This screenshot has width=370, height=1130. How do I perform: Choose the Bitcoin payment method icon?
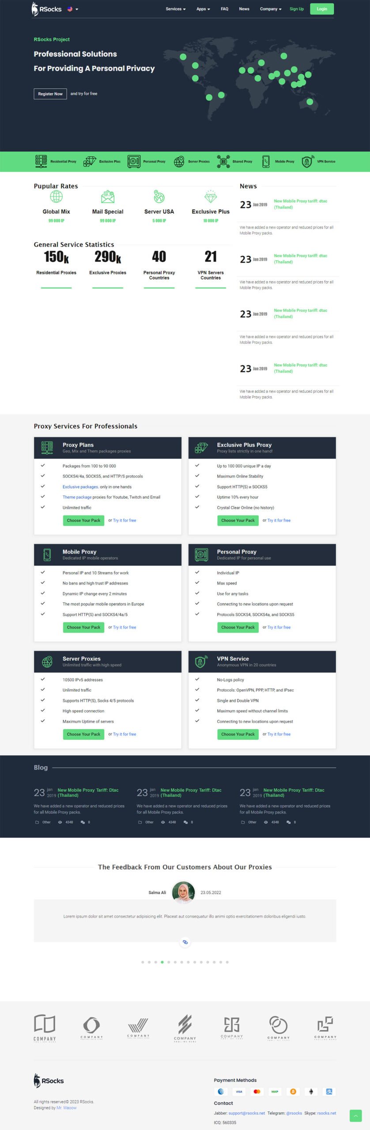pos(293,1092)
